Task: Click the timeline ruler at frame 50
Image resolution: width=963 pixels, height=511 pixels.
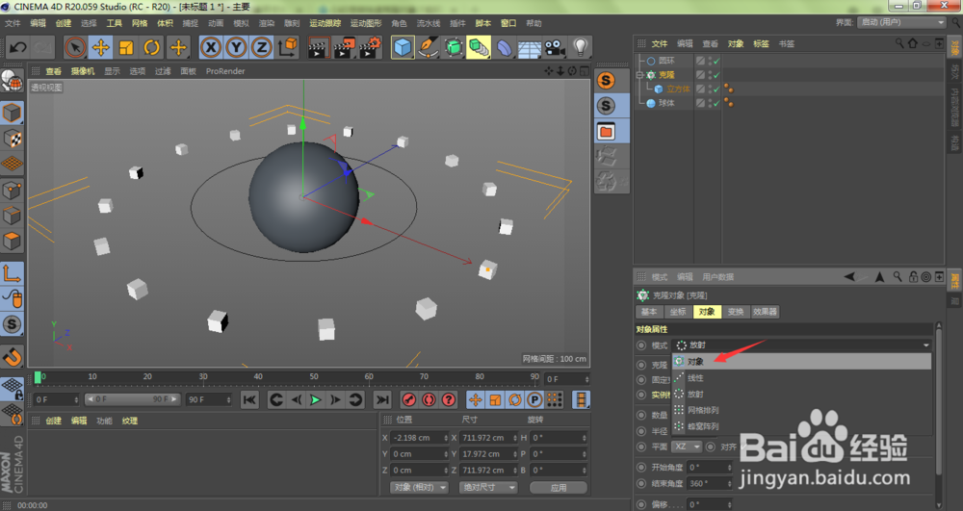Action: point(314,377)
